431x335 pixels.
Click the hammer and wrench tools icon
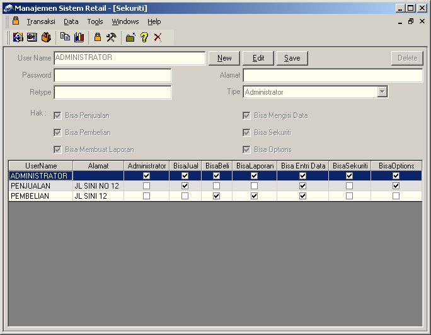coord(112,37)
